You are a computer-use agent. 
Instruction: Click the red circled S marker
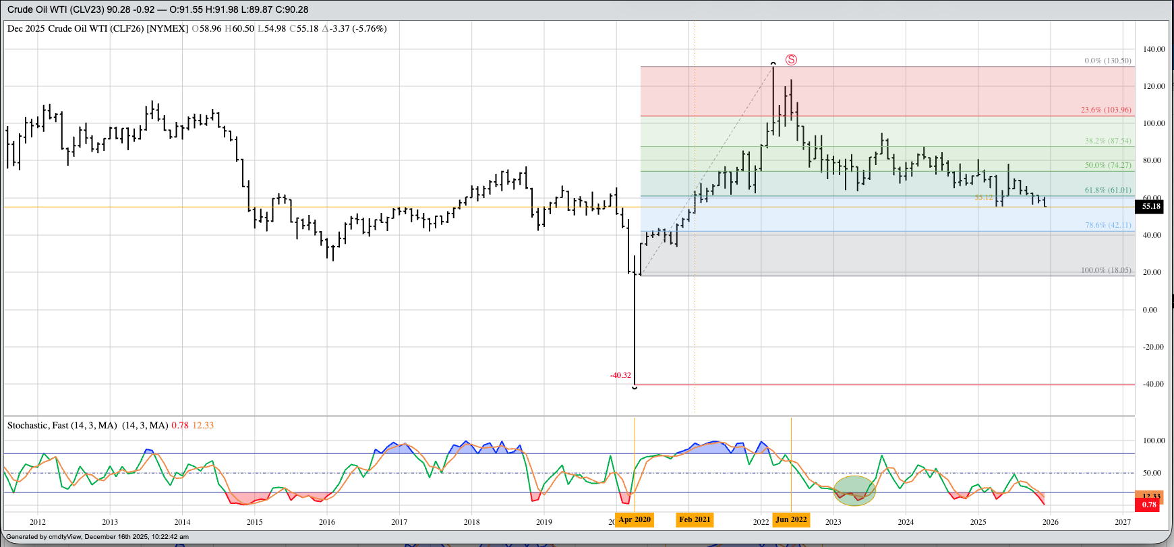[x=791, y=60]
